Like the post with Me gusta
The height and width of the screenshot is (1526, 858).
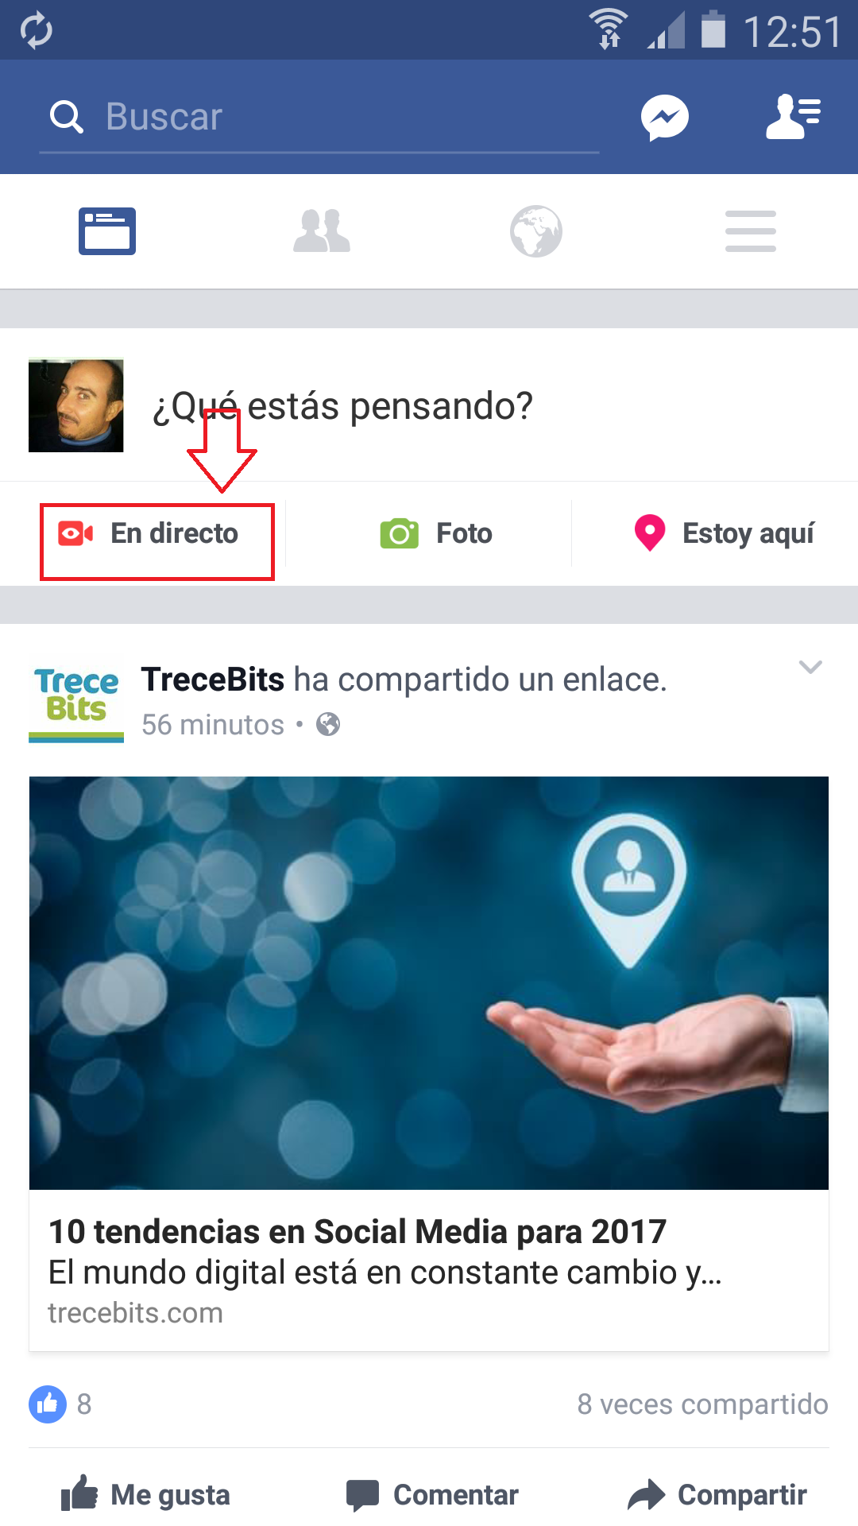click(x=145, y=1495)
